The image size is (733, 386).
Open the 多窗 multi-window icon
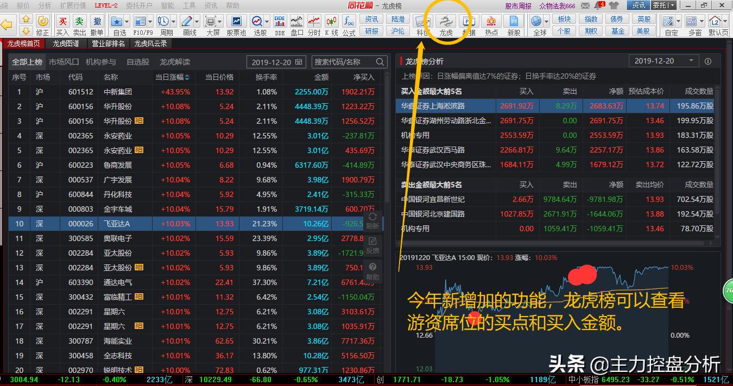691,21
